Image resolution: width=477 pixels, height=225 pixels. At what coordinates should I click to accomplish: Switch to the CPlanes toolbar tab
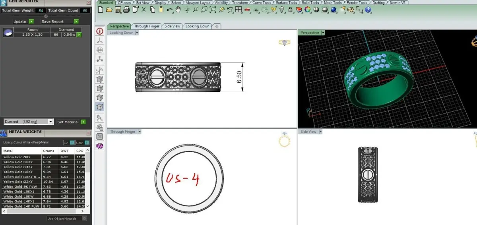[124, 2]
